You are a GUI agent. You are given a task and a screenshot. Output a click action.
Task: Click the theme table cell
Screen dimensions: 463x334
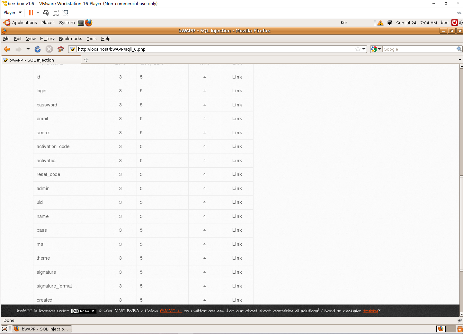pos(69,258)
